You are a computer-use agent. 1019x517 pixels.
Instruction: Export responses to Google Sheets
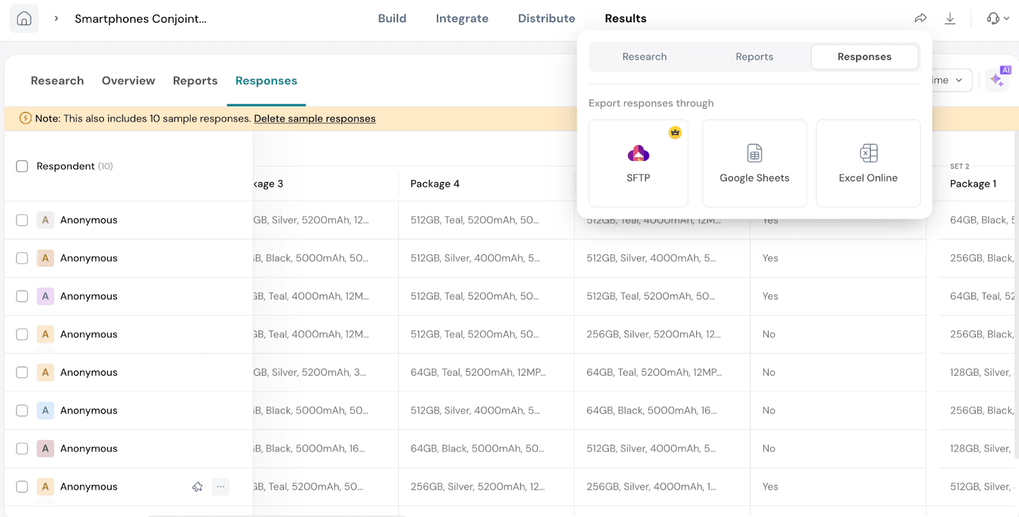(754, 164)
